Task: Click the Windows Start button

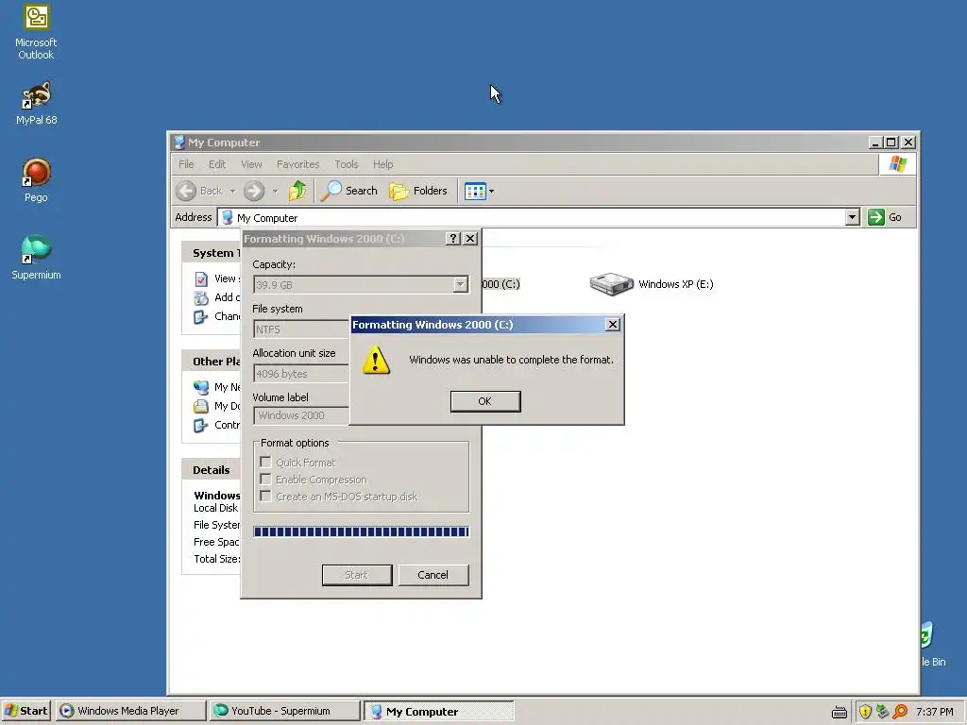Action: tap(26, 711)
